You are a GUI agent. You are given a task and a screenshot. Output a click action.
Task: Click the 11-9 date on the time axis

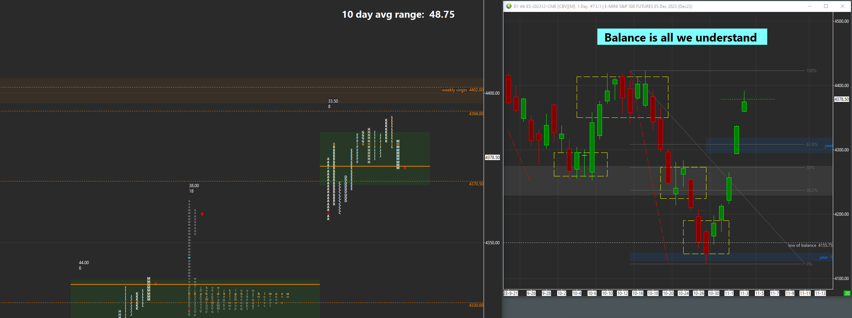click(790, 293)
